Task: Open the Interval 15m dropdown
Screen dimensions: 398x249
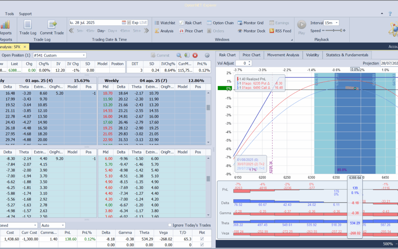Action: pyautogui.click(x=336, y=23)
